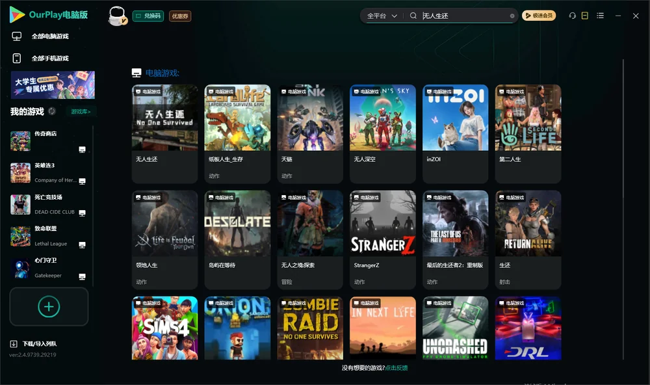650x385 pixels.
Task: Open the inZOI game card
Action: pos(455,133)
